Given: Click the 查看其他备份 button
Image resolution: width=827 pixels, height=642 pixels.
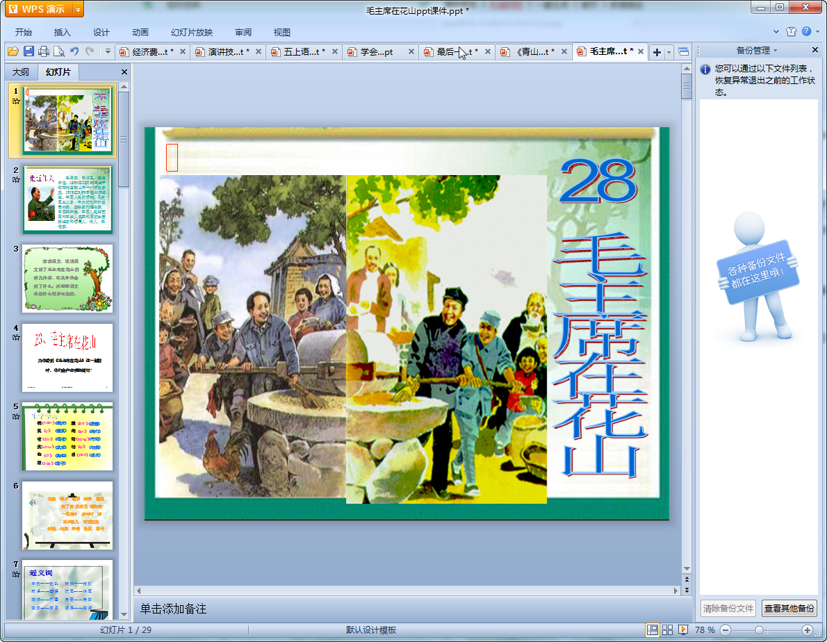Looking at the screenshot, I should click(789, 608).
